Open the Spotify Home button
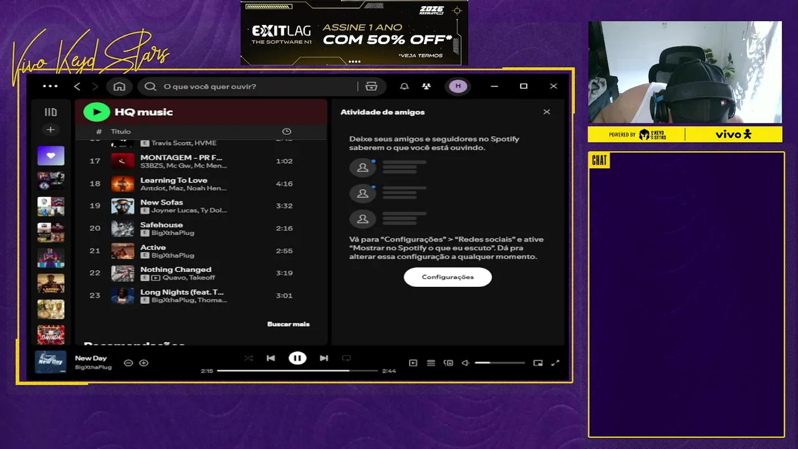798x449 pixels. 119,86
